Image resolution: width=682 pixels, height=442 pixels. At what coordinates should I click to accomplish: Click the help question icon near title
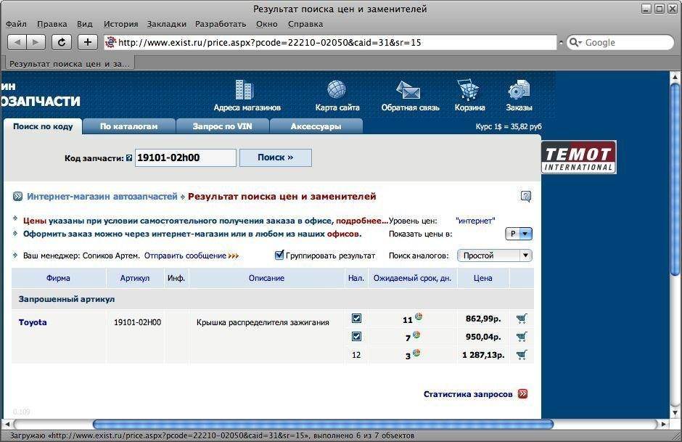coord(526,196)
